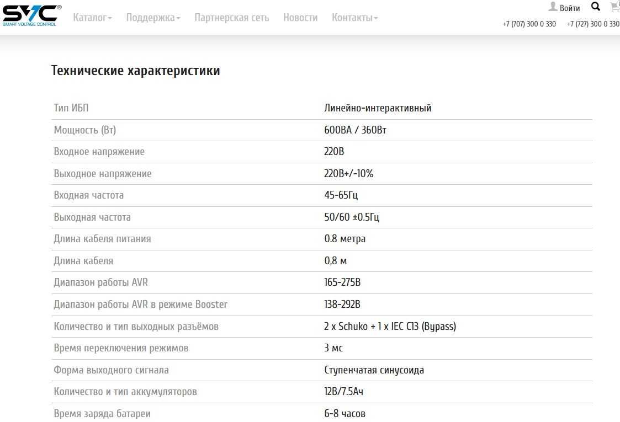Call the +7 (727) 300 0 330 number
620x422 pixels.
click(x=593, y=24)
